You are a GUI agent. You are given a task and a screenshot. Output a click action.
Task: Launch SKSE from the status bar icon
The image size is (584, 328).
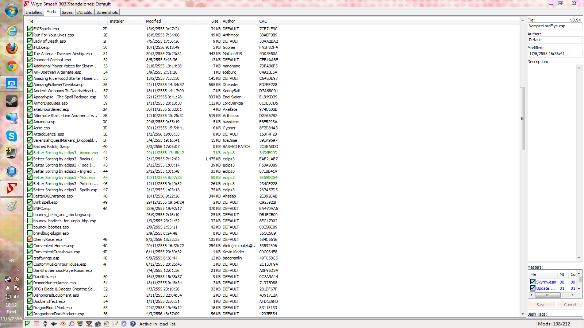click(x=54, y=324)
